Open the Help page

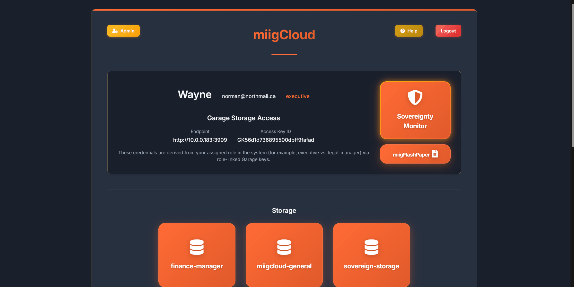click(x=409, y=31)
